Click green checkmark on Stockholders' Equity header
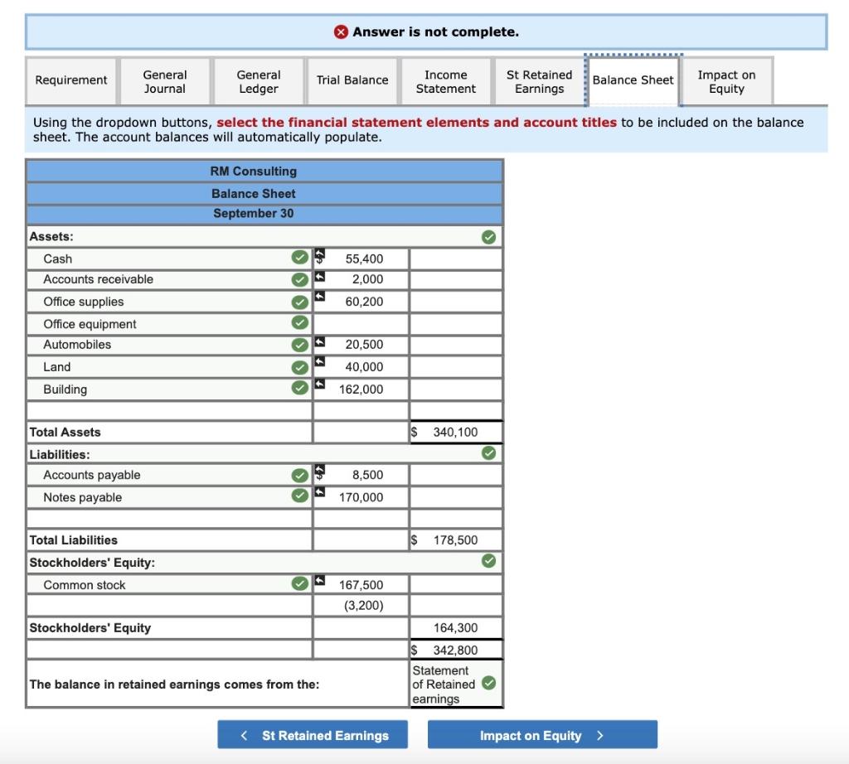This screenshot has height=764, width=849. pyautogui.click(x=488, y=560)
